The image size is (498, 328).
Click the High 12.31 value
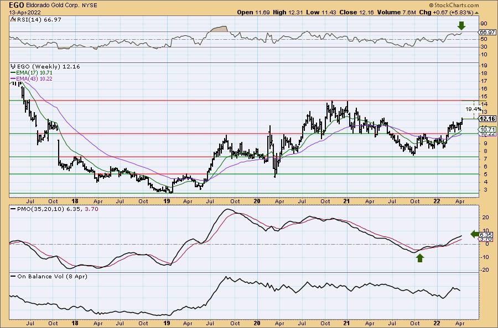click(x=288, y=12)
